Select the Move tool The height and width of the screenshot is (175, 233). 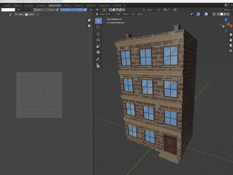pyautogui.click(x=98, y=34)
